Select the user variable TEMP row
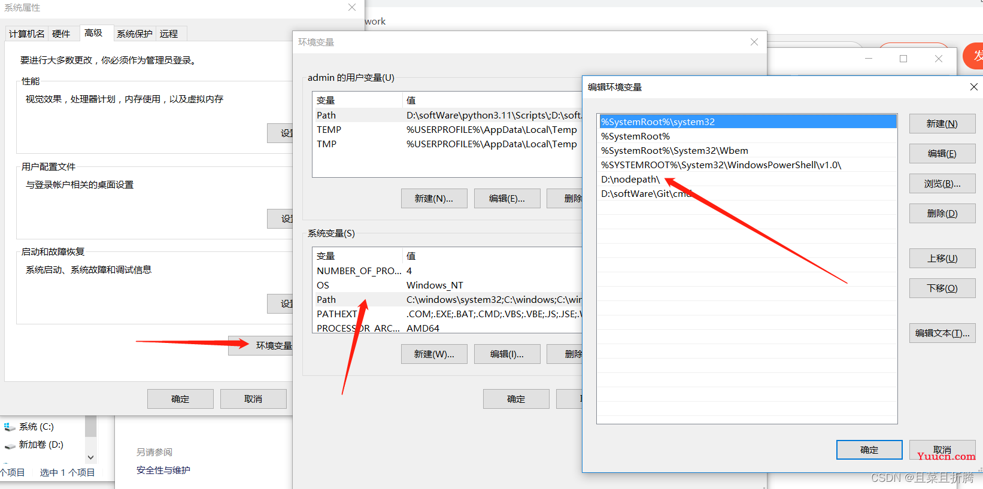 click(x=447, y=129)
